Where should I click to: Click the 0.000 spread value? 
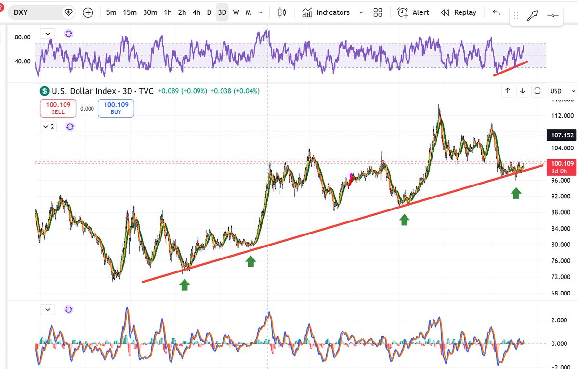(87, 109)
